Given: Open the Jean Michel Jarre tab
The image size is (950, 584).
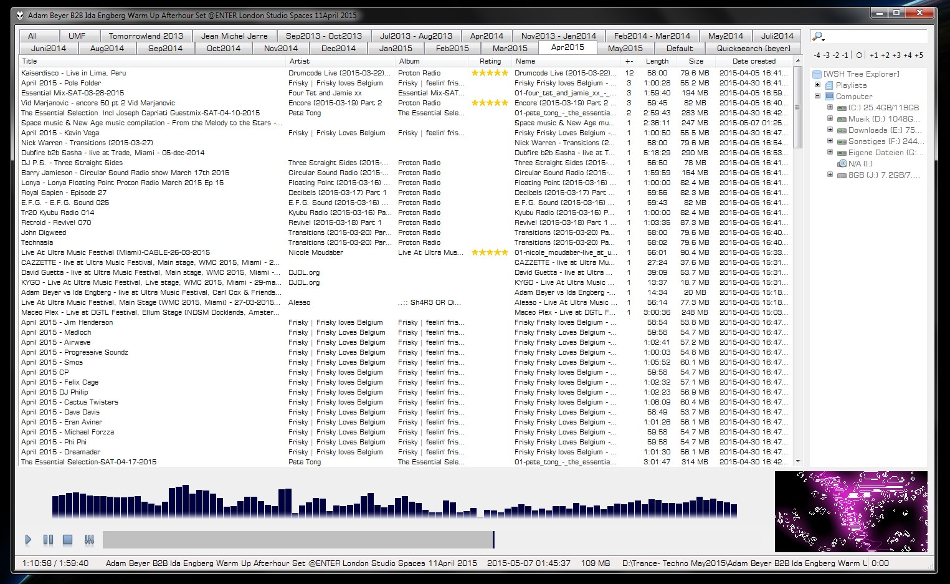Looking at the screenshot, I should pyautogui.click(x=234, y=36).
